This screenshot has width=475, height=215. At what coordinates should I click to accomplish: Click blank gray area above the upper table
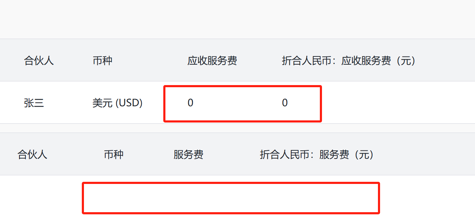coord(237,19)
